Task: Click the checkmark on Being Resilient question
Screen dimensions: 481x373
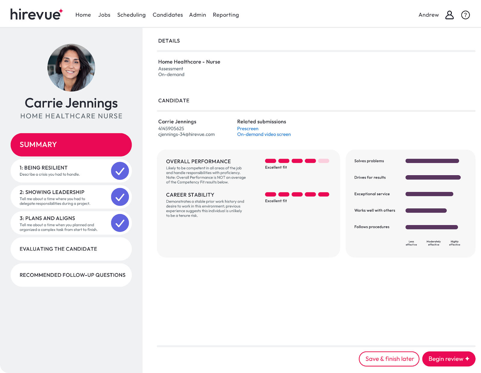Action: pos(120,171)
